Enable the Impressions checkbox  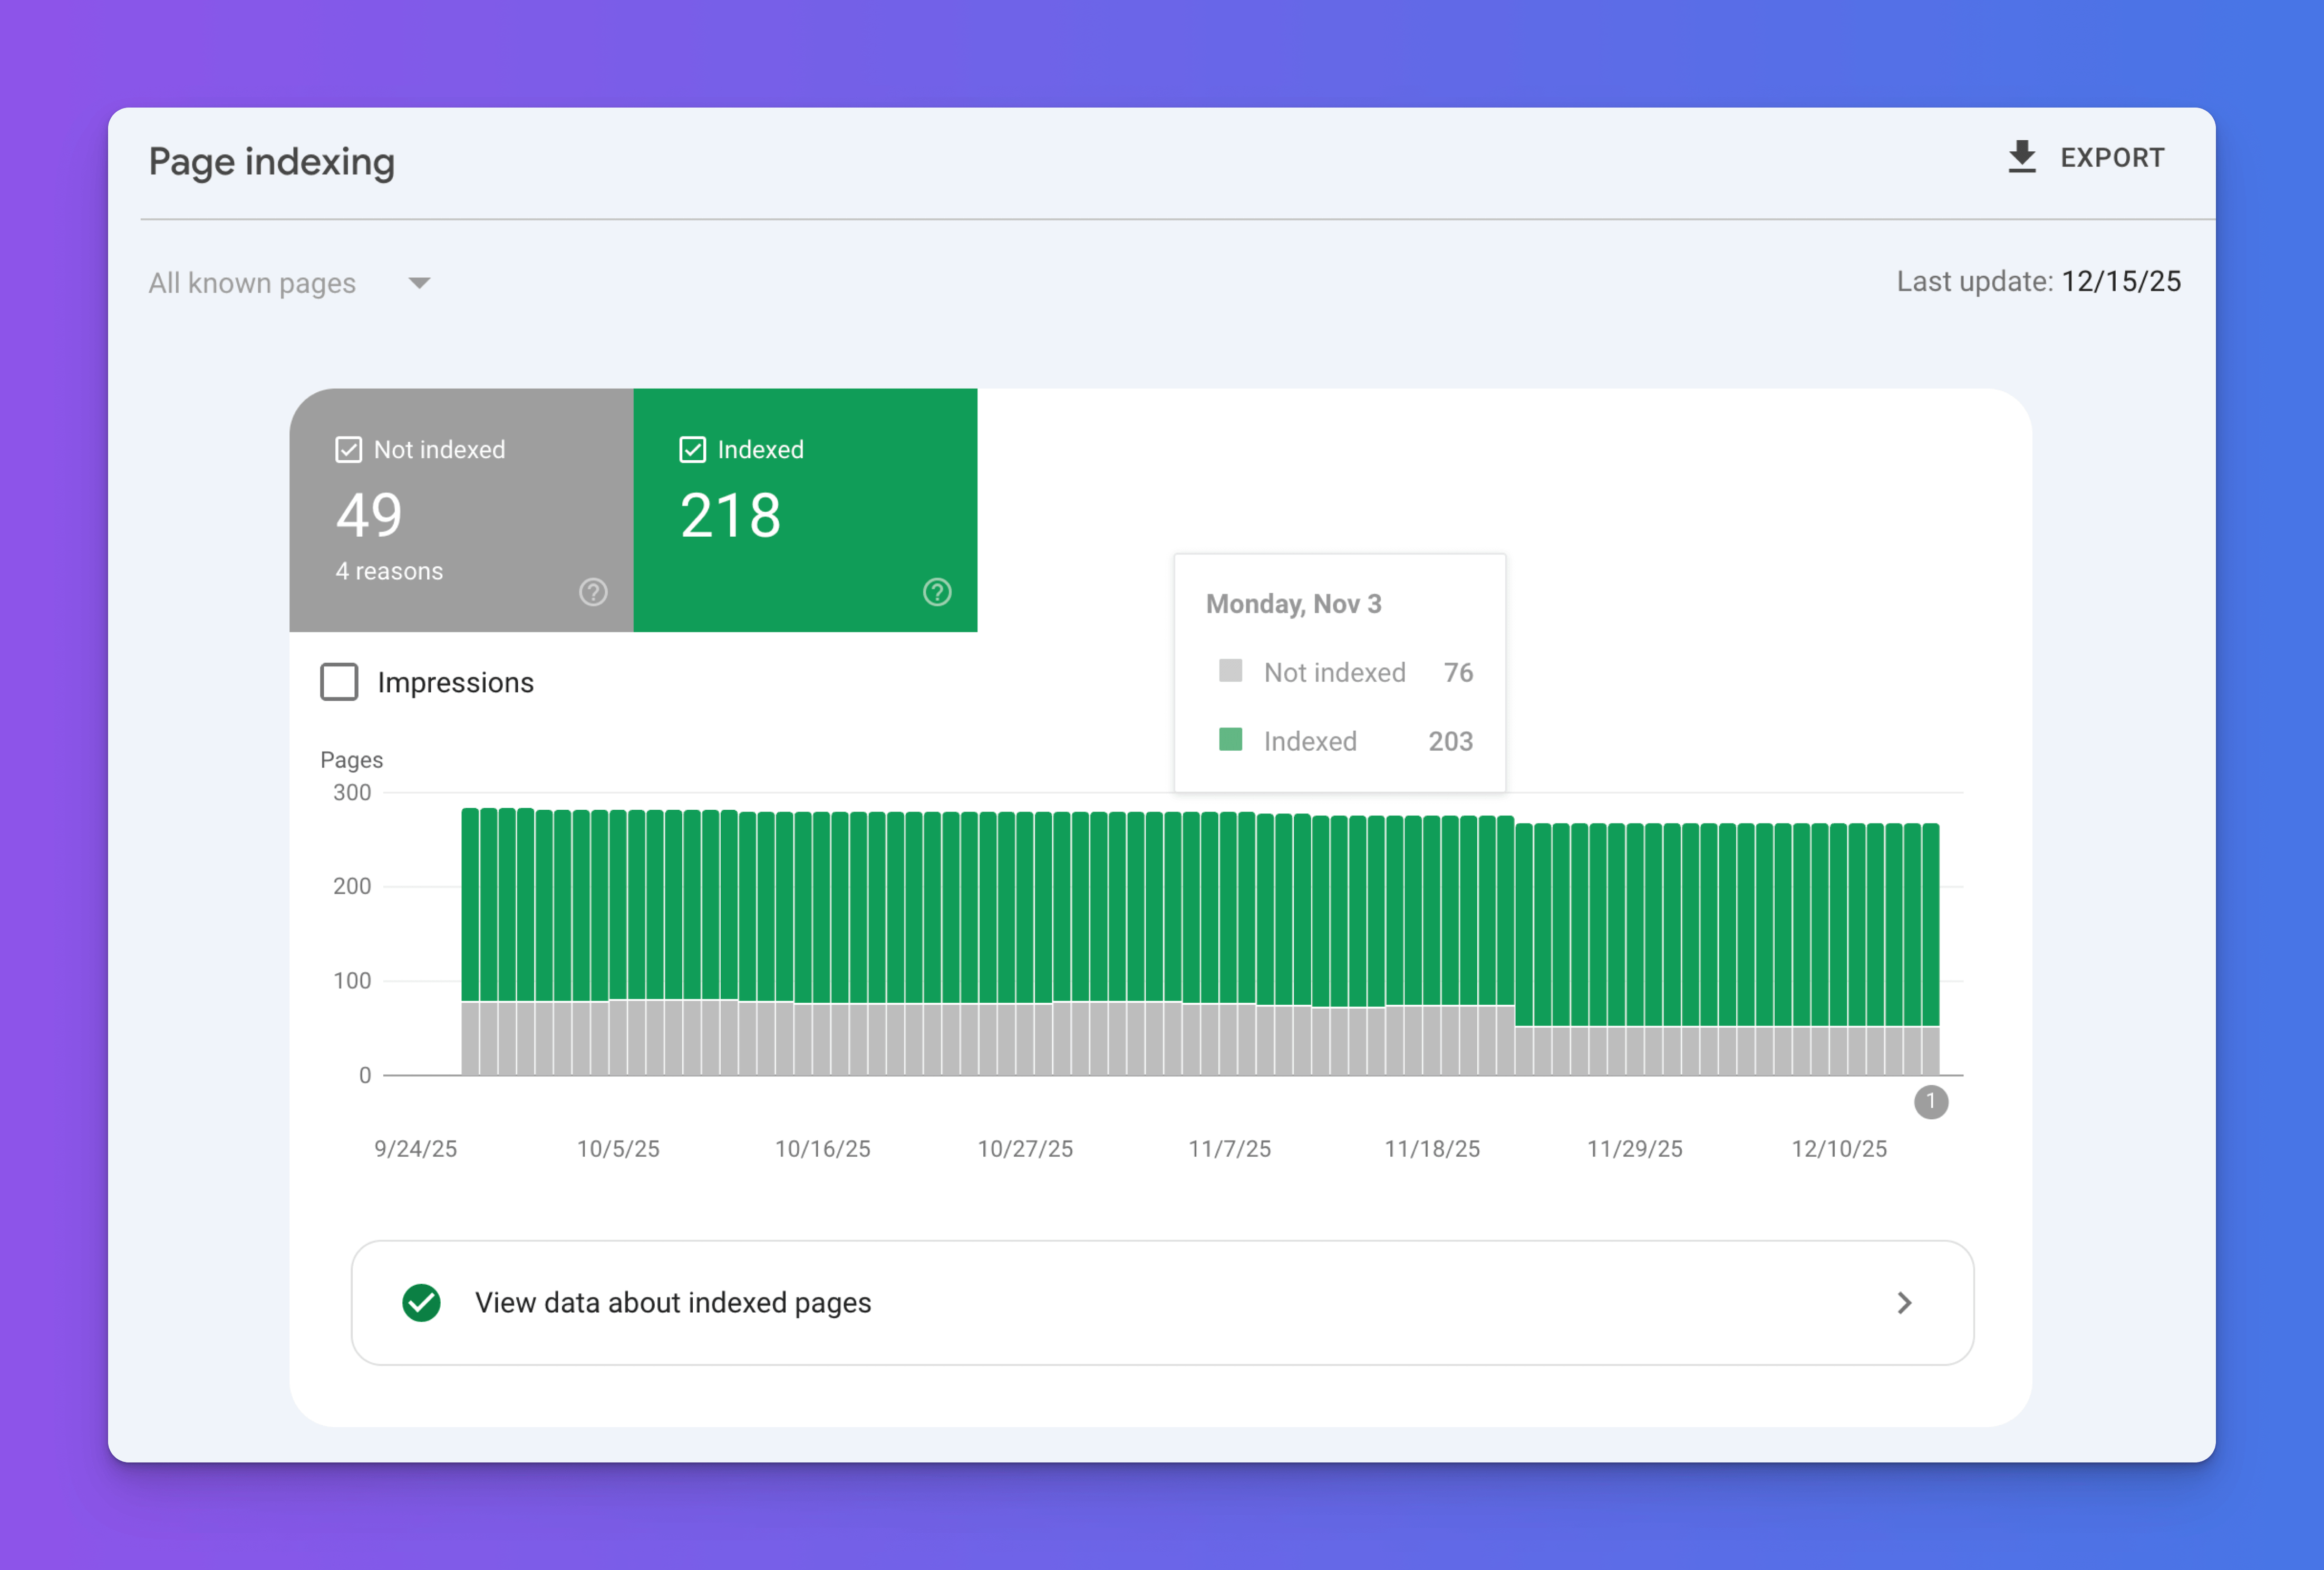pos(339,682)
